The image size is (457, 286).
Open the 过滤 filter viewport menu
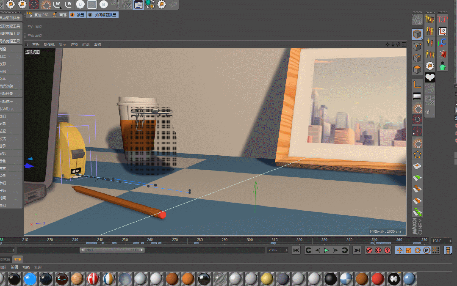tap(86, 44)
